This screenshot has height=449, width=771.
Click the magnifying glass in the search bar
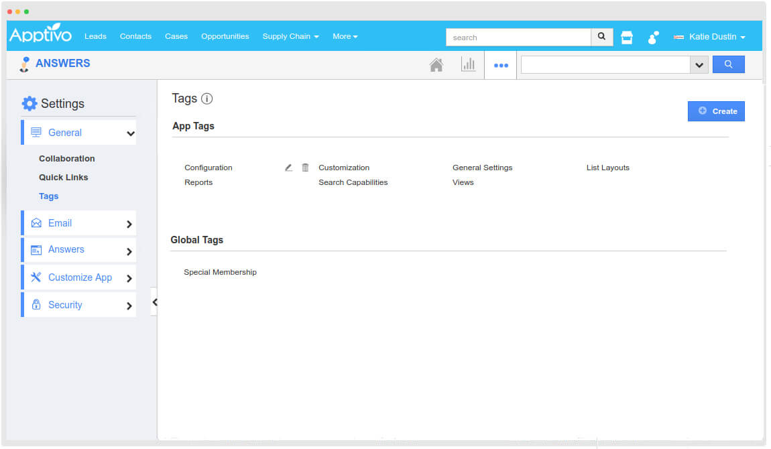601,37
